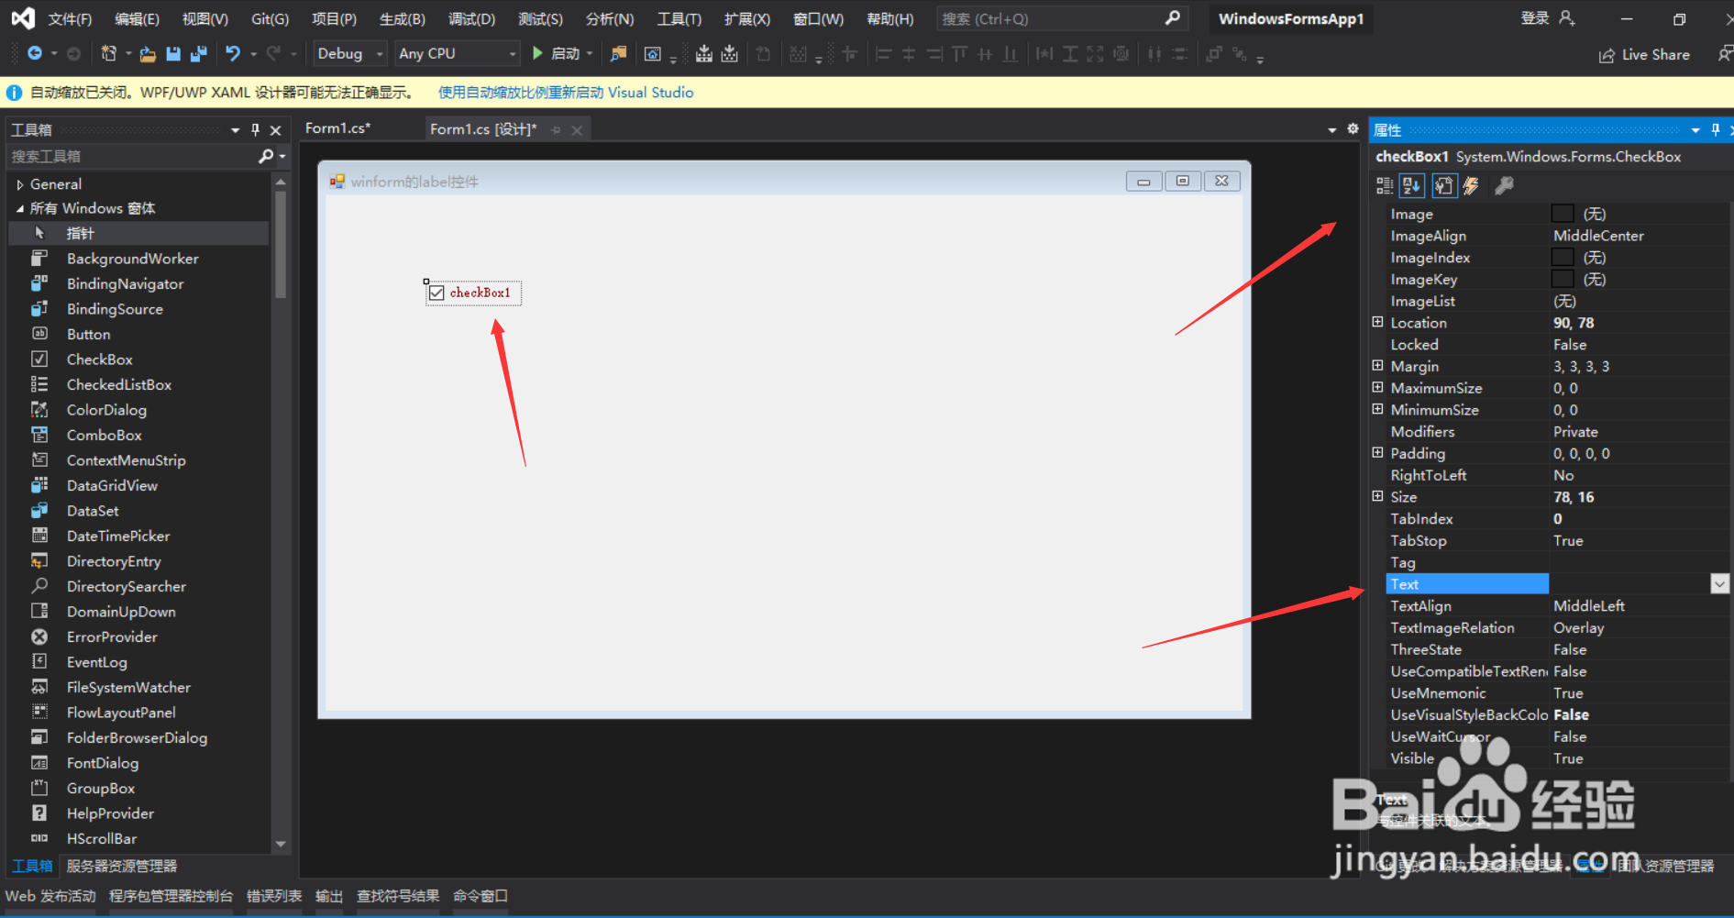Pin the toolbox panel with pushpin icon
Image resolution: width=1734 pixels, height=918 pixels.
click(x=256, y=130)
